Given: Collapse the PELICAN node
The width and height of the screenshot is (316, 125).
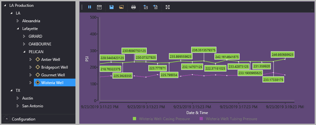Looking at the screenshot, I should pos(24,52).
